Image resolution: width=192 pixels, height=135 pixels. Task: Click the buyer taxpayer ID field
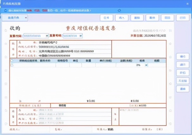point(75,47)
